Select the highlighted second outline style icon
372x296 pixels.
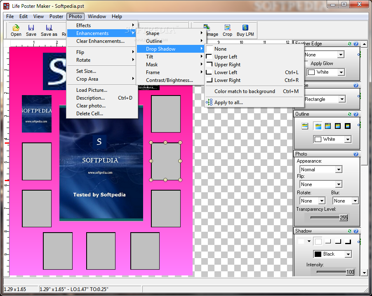click(318, 126)
